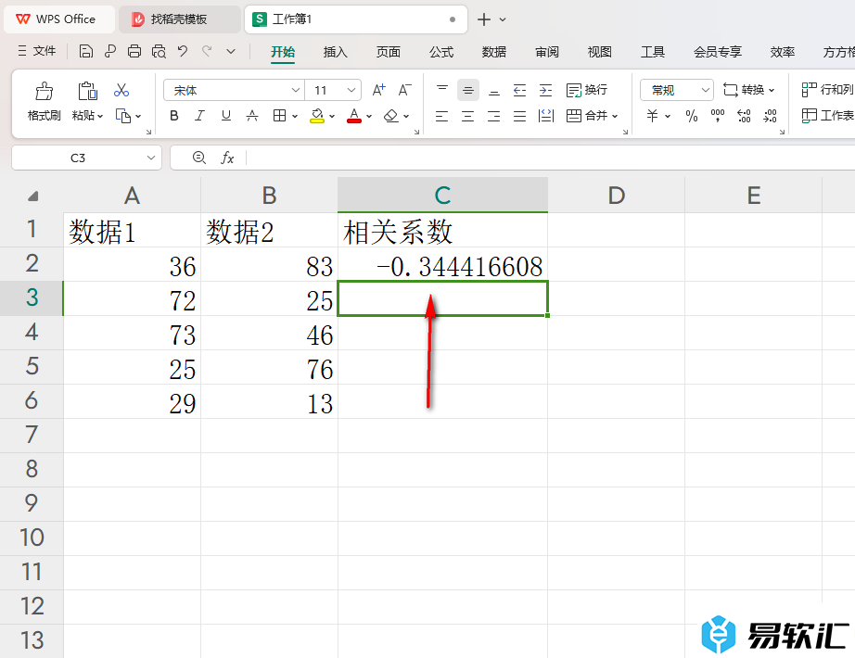This screenshot has width=855, height=658.
Task: Click the Wrap Text (换行) button
Action: [x=587, y=90]
